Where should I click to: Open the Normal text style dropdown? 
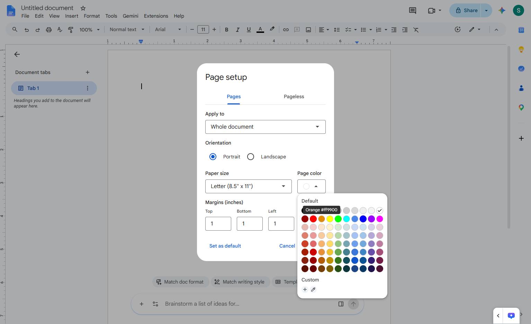(127, 30)
